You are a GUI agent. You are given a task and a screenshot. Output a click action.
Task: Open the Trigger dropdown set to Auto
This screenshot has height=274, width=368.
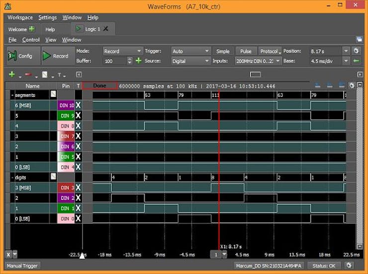click(x=190, y=51)
